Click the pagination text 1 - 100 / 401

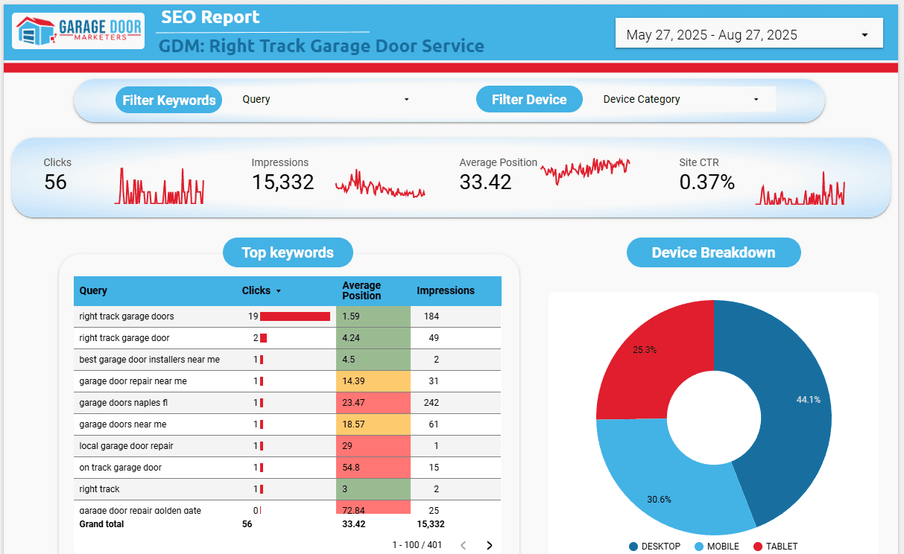pos(417,545)
